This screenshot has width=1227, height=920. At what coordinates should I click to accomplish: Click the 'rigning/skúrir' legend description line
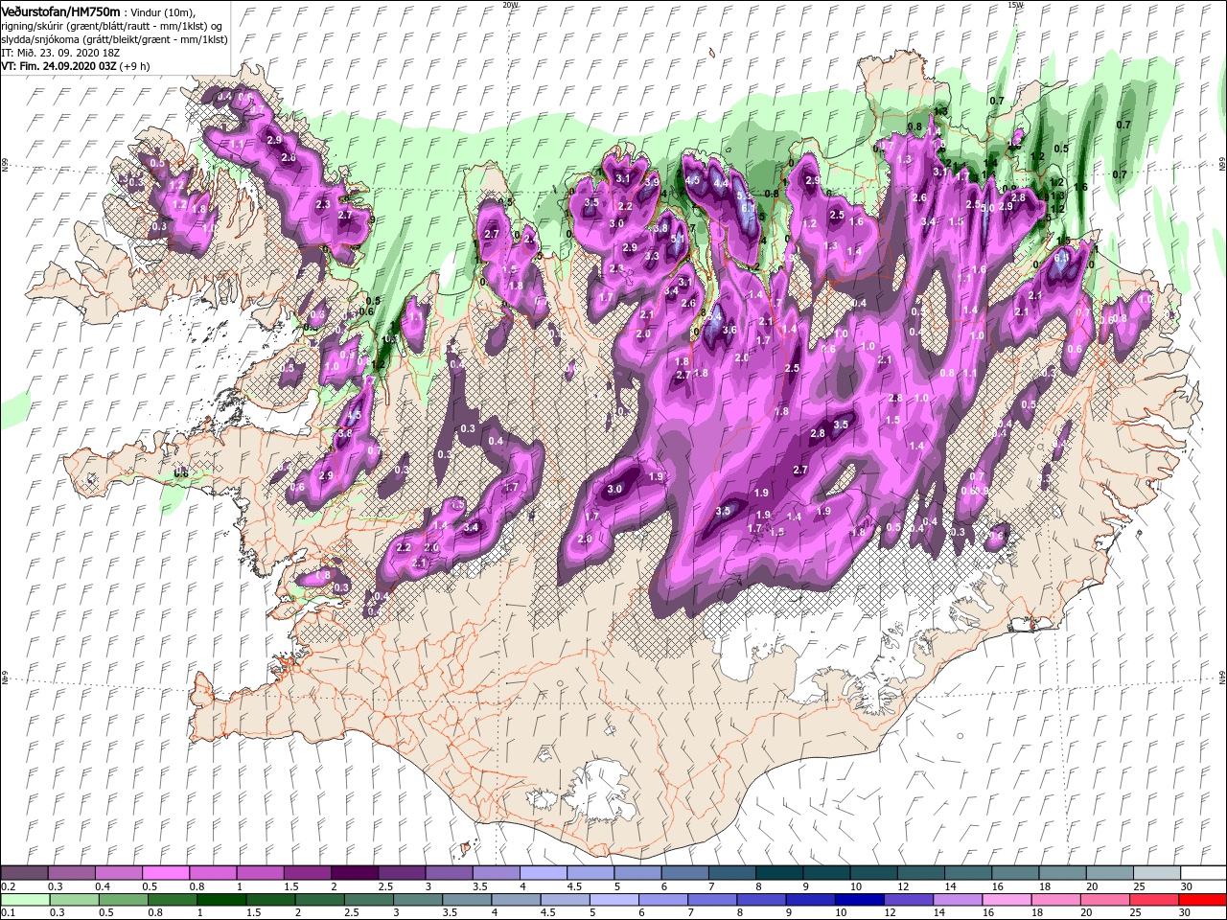tap(111, 25)
